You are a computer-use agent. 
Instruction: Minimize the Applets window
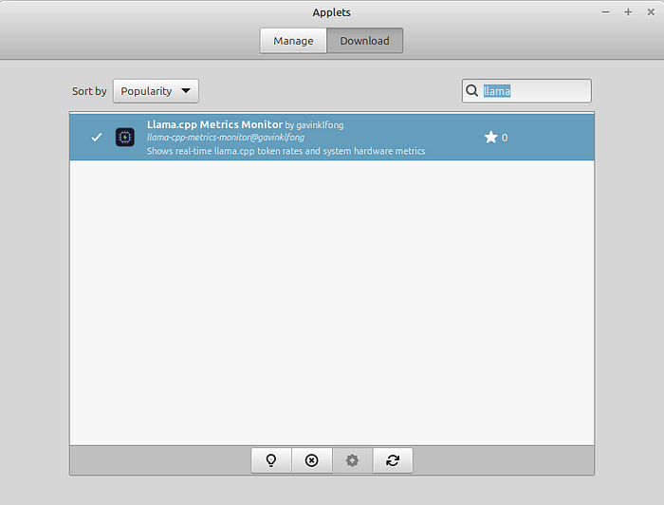click(605, 12)
